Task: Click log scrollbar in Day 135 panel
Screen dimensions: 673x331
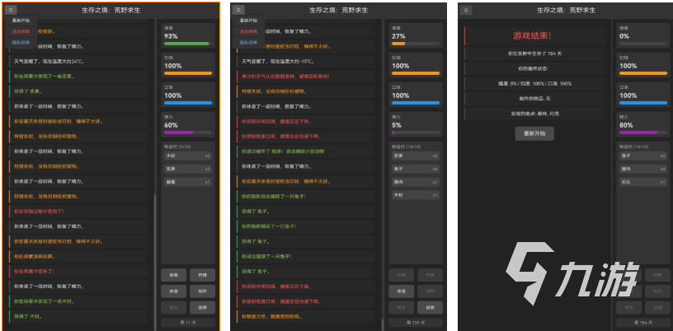Action: [x=383, y=324]
